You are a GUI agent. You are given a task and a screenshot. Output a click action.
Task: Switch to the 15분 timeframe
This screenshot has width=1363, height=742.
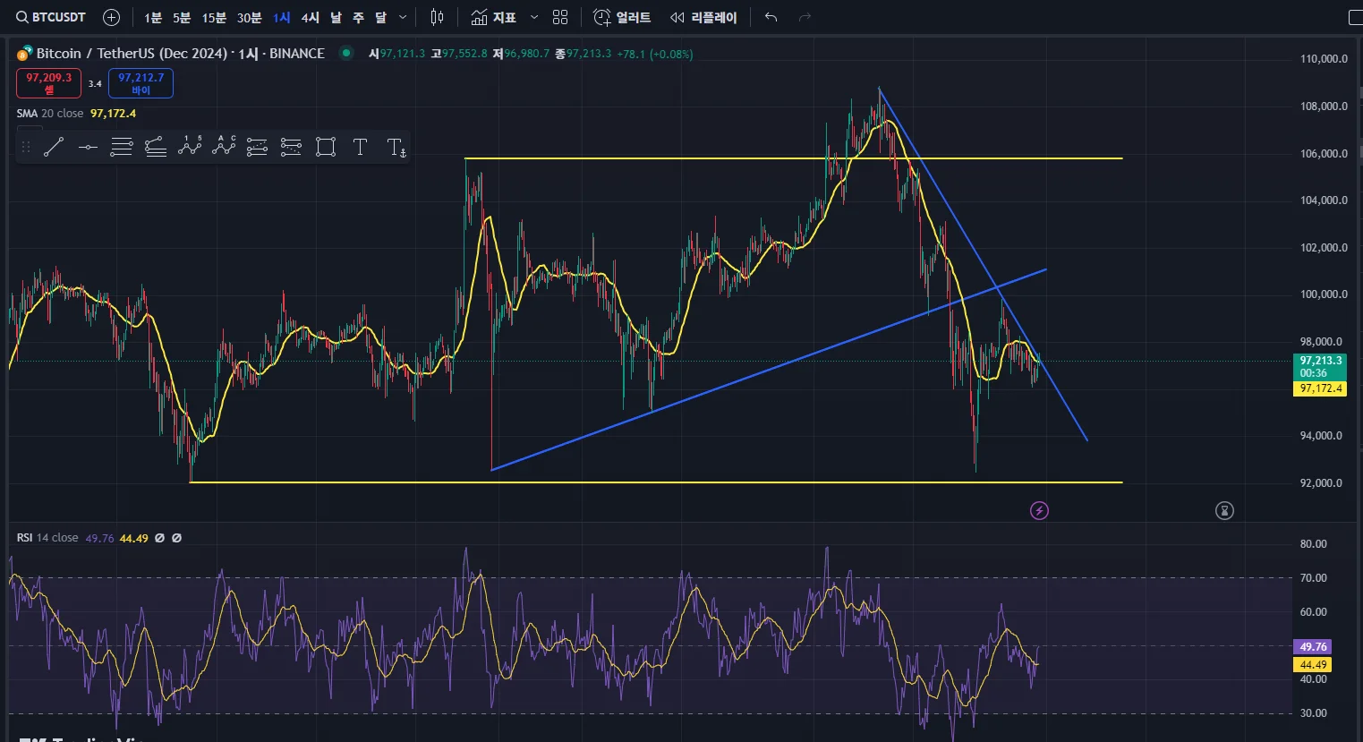point(214,17)
